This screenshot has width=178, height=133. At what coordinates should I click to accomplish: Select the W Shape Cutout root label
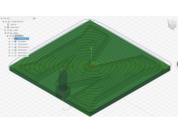(17, 22)
